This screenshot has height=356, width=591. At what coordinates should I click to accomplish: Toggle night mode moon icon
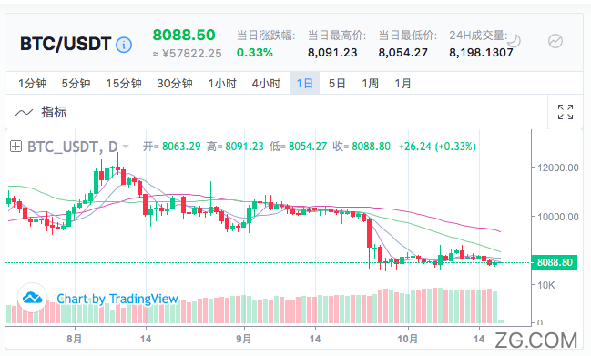(x=515, y=41)
